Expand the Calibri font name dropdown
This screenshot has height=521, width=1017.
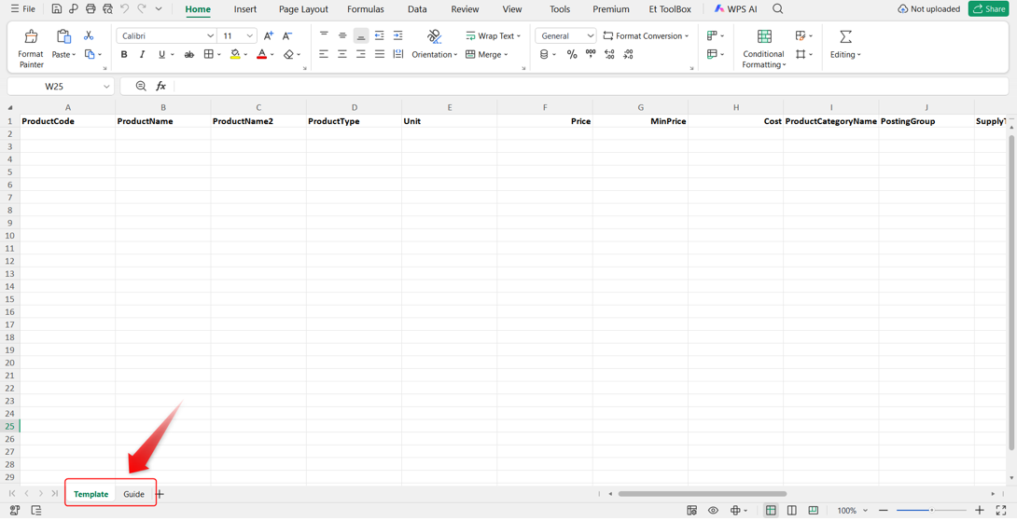pos(210,36)
